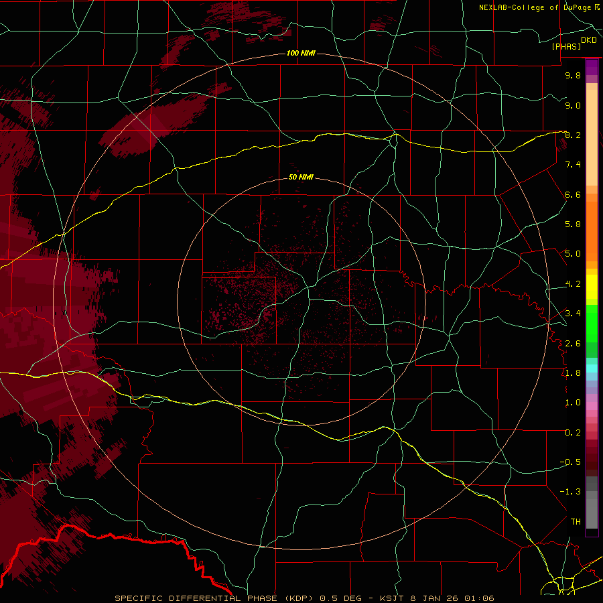Click the 2.6 scale value
Screen dimensions: 603x603
(x=573, y=344)
